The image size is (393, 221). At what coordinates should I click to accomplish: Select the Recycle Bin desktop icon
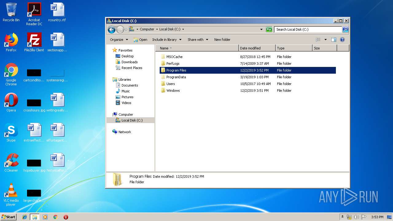click(11, 12)
